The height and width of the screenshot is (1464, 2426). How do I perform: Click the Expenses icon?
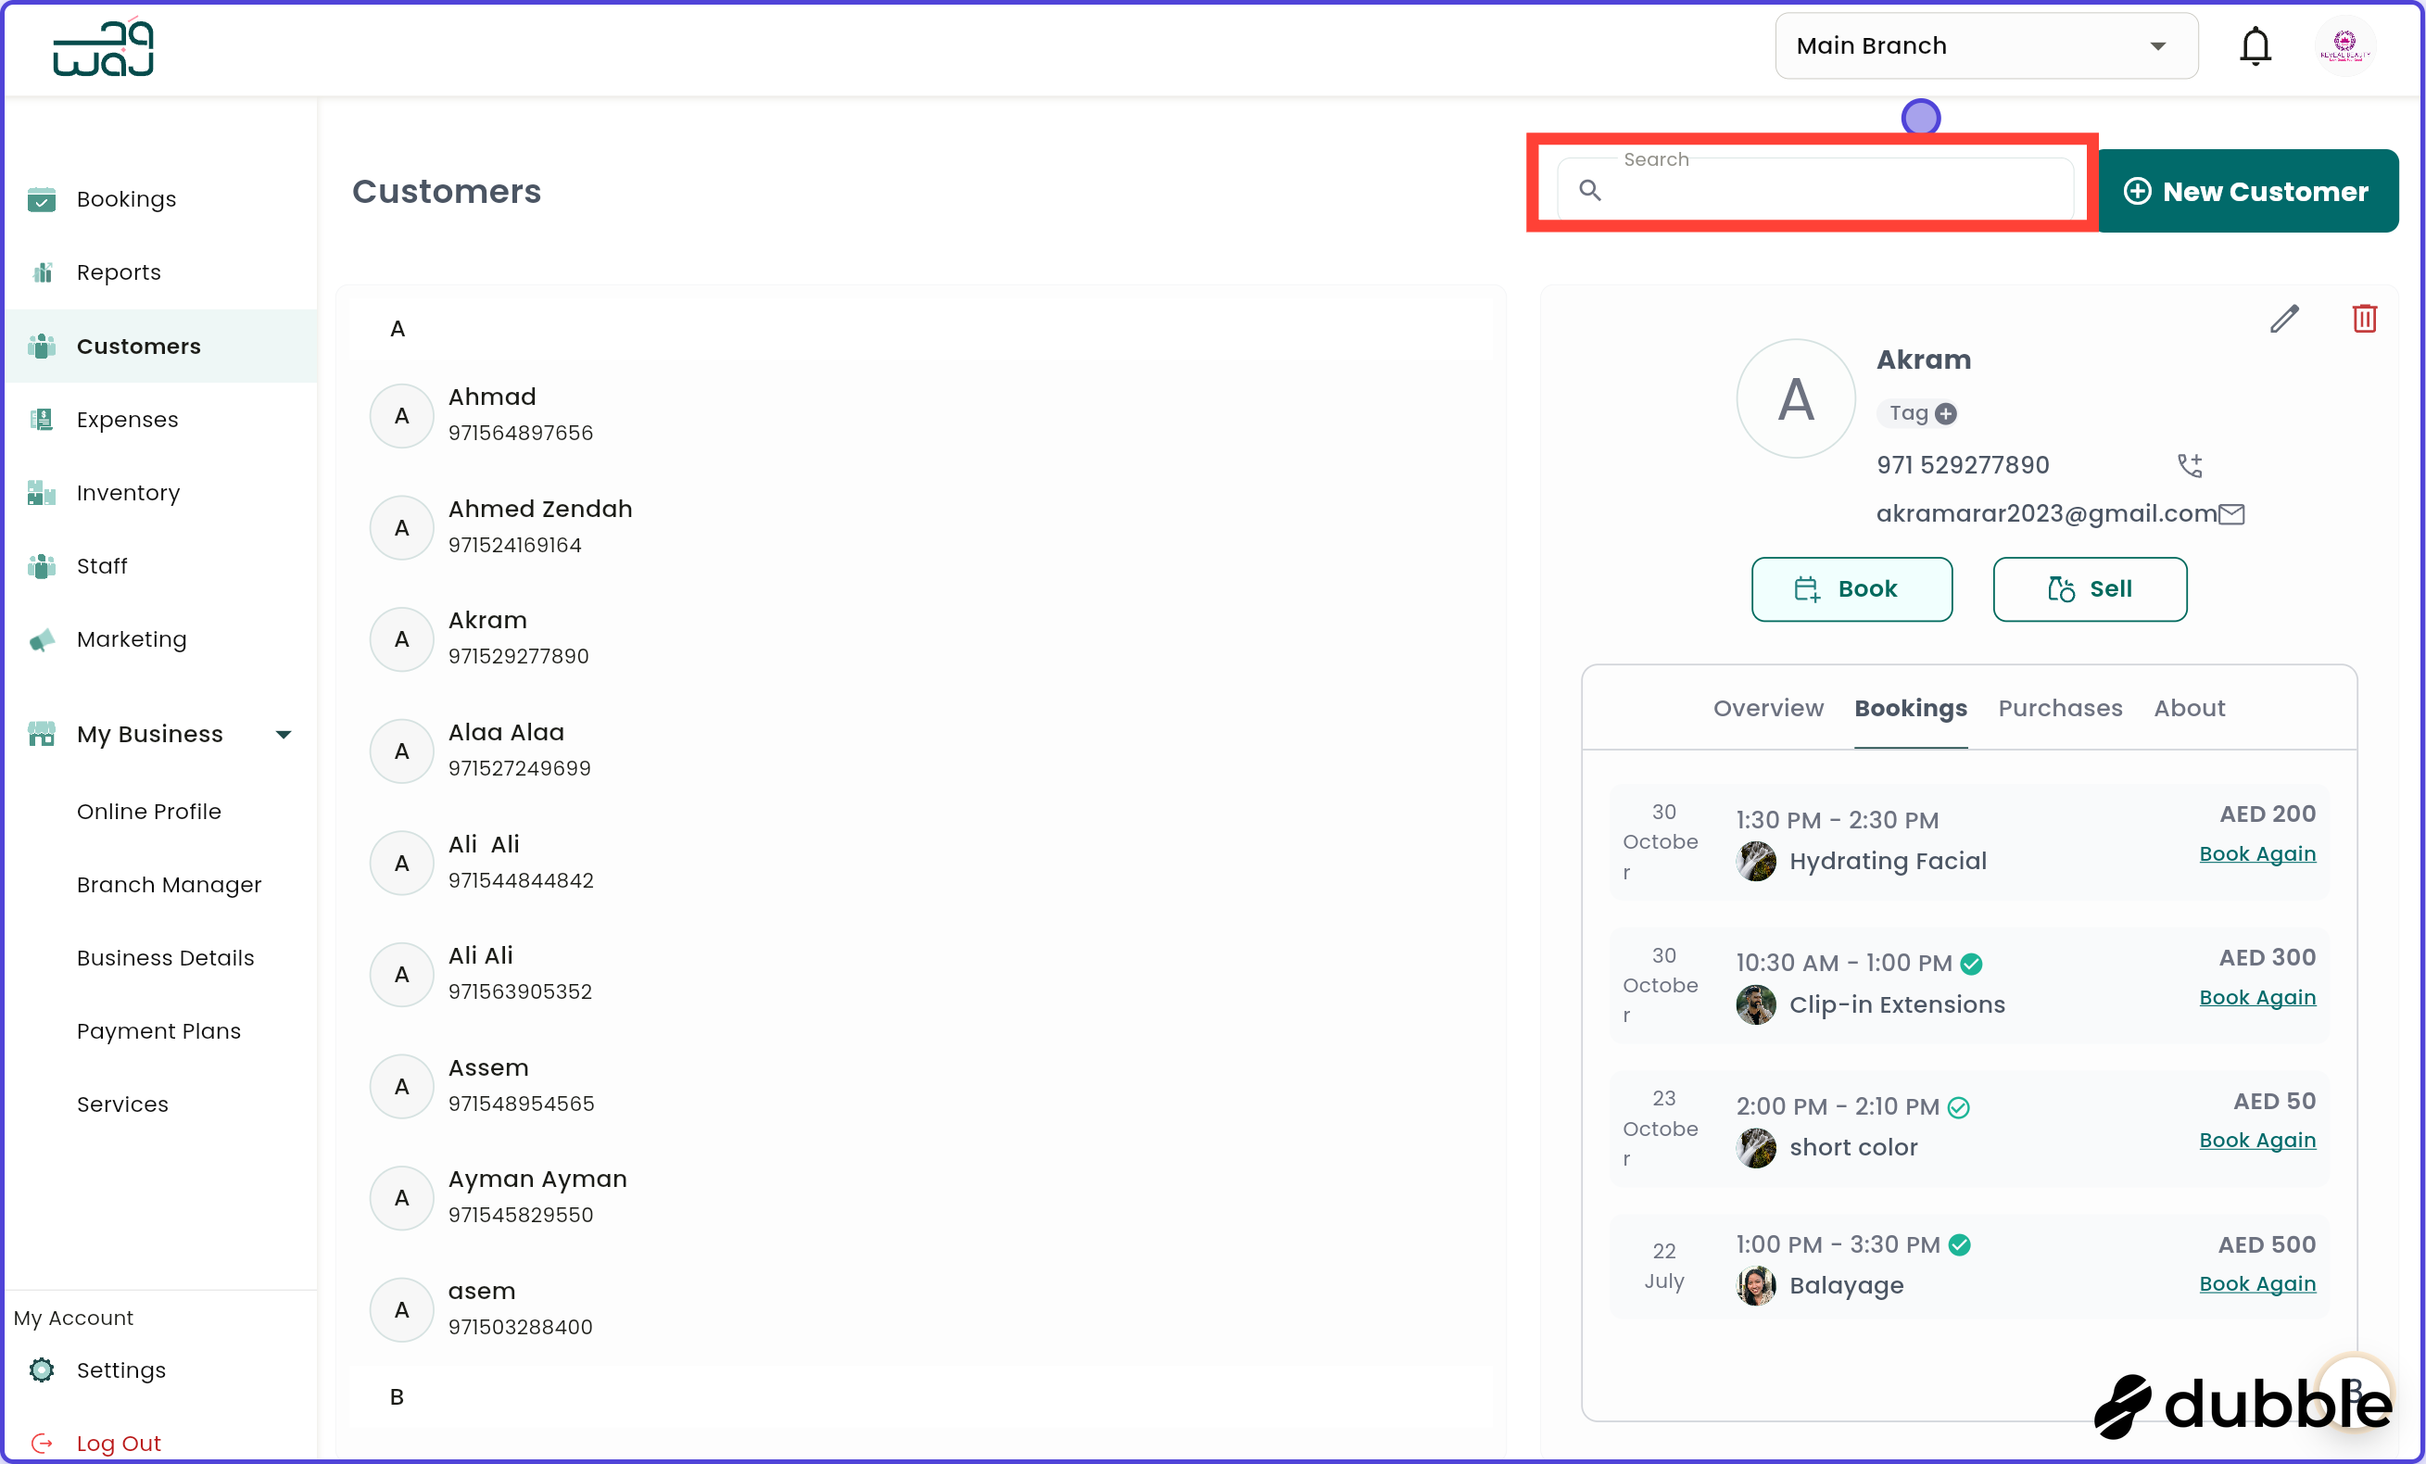42,419
